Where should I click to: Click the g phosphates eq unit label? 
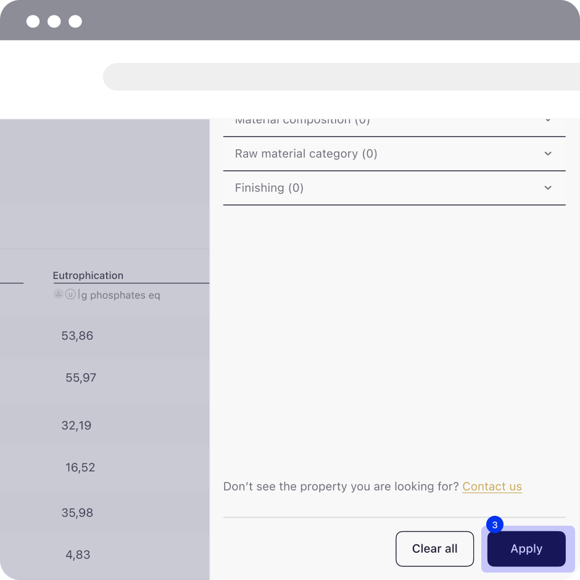120,295
